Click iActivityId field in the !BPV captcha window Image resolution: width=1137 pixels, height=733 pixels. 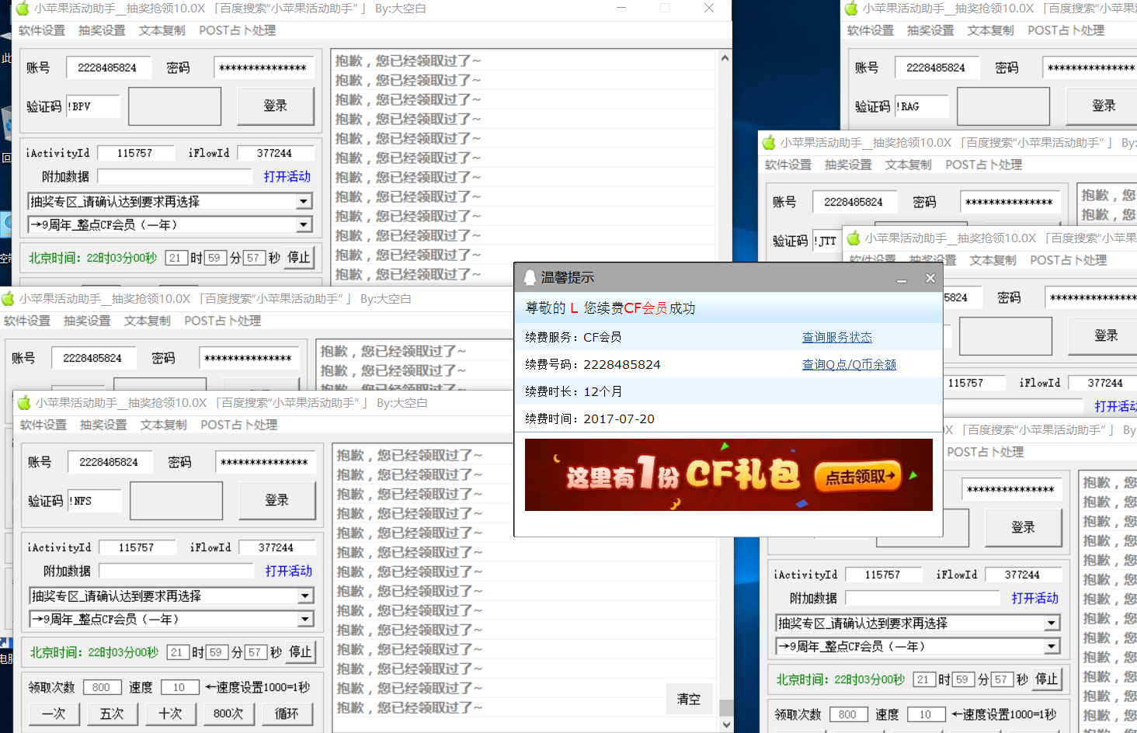[x=136, y=153]
